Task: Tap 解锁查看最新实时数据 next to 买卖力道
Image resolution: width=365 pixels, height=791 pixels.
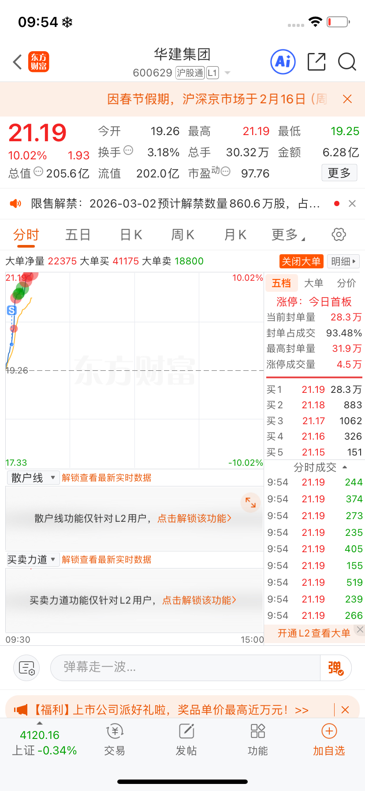Action: [x=107, y=560]
